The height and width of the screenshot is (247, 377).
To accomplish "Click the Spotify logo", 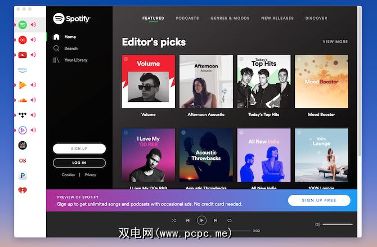I will tap(71, 19).
